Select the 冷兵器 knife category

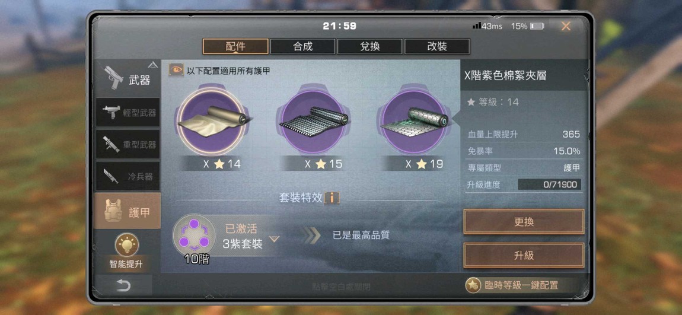point(128,176)
